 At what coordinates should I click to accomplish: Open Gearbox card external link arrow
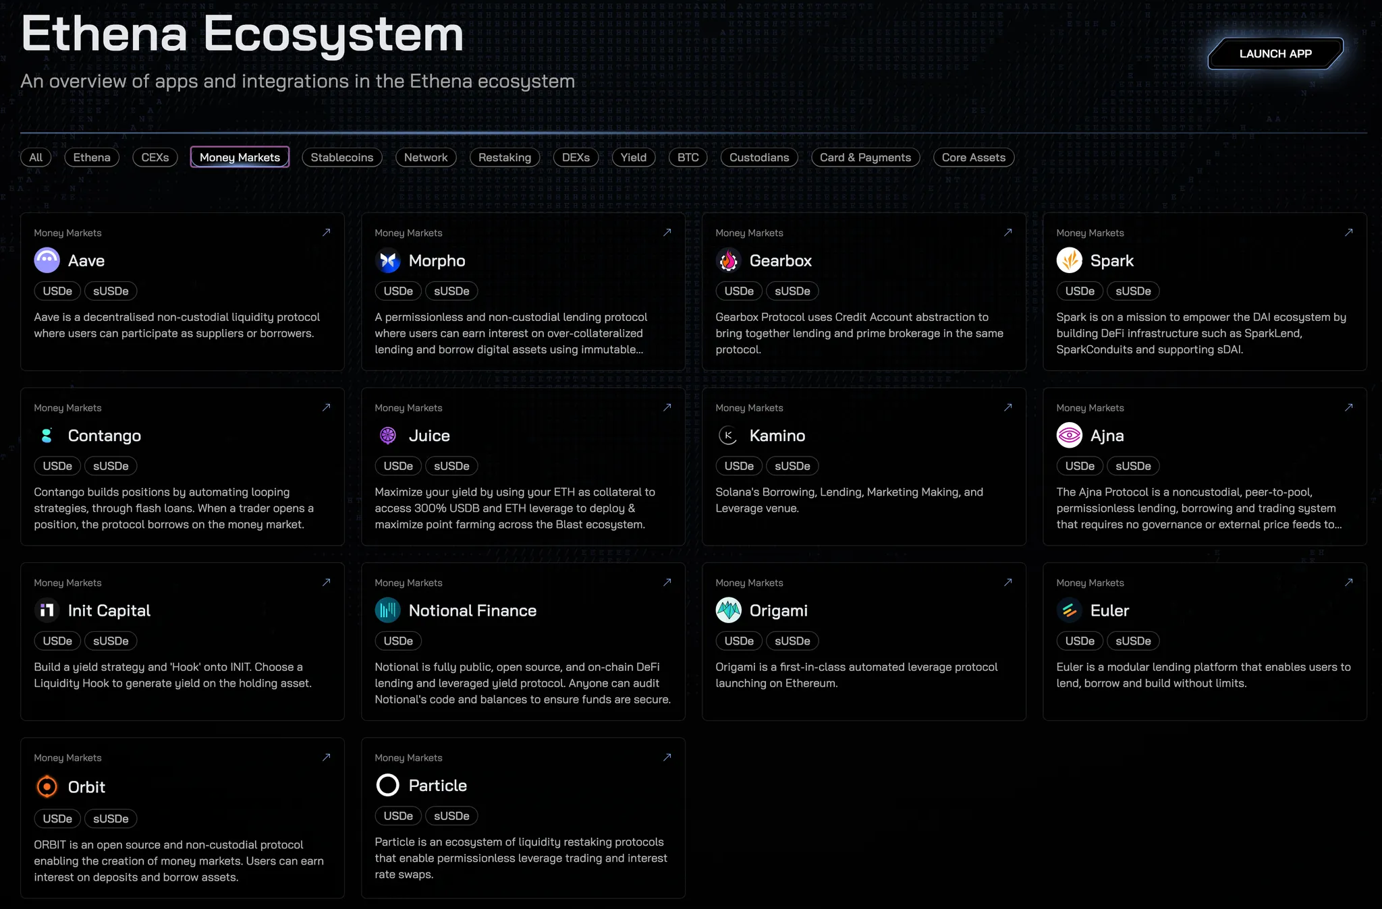tap(1008, 232)
